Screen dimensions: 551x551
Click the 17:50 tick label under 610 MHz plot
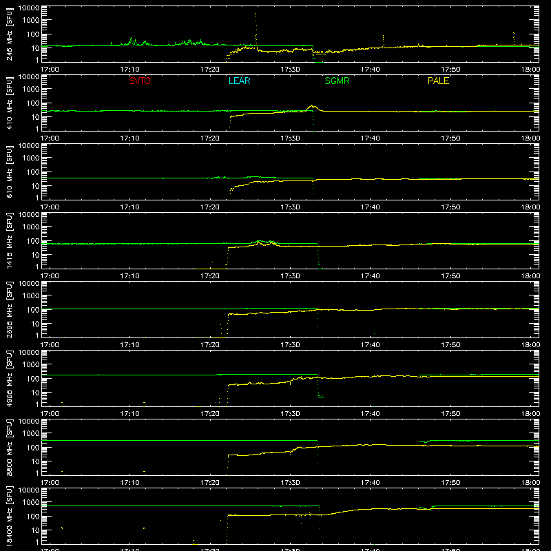coord(450,207)
